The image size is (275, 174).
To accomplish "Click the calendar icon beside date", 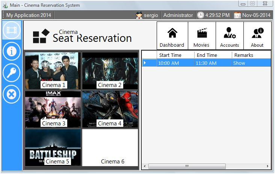I will click(x=237, y=15).
